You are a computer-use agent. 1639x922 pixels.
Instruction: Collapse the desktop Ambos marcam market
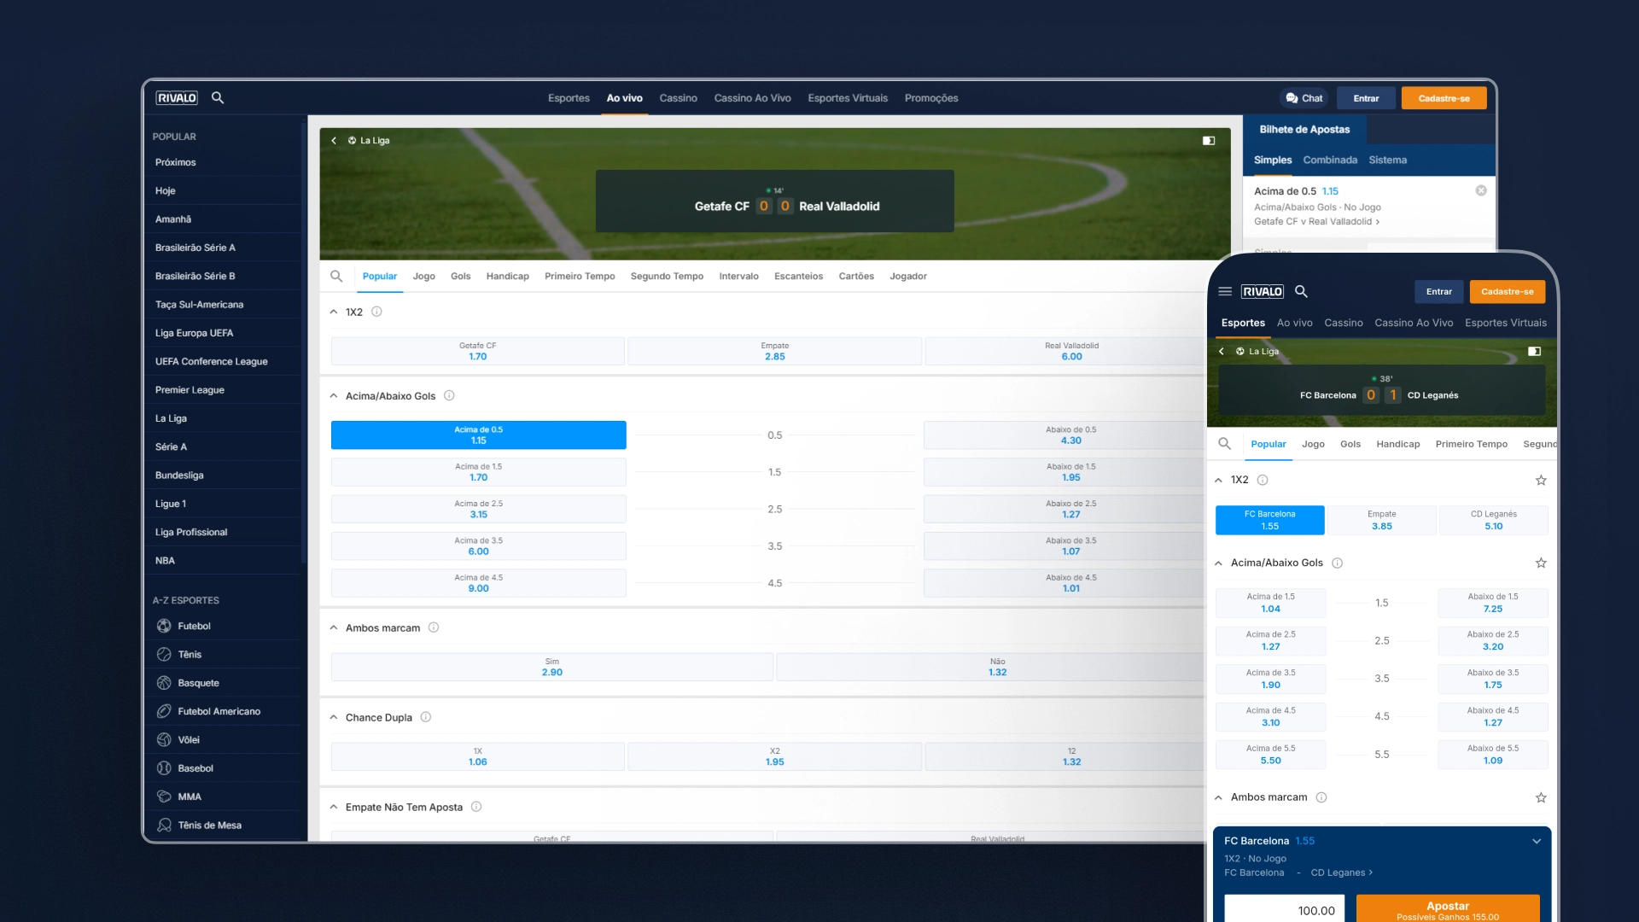click(334, 628)
